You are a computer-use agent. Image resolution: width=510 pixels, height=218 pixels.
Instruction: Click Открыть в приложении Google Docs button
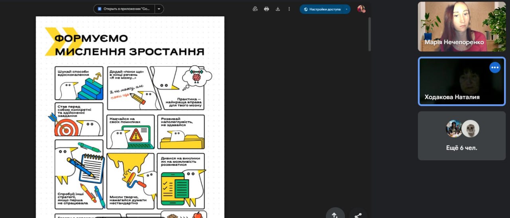click(x=124, y=9)
